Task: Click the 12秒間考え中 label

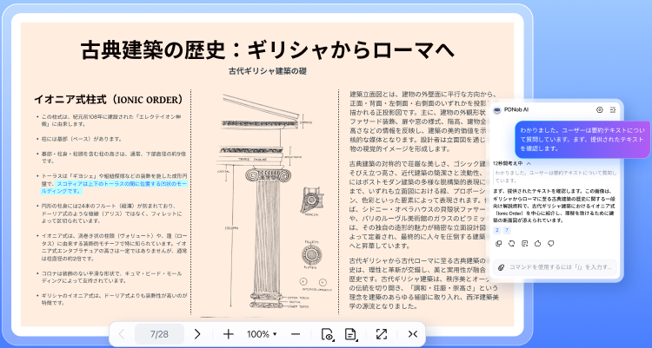Action: click(x=508, y=163)
